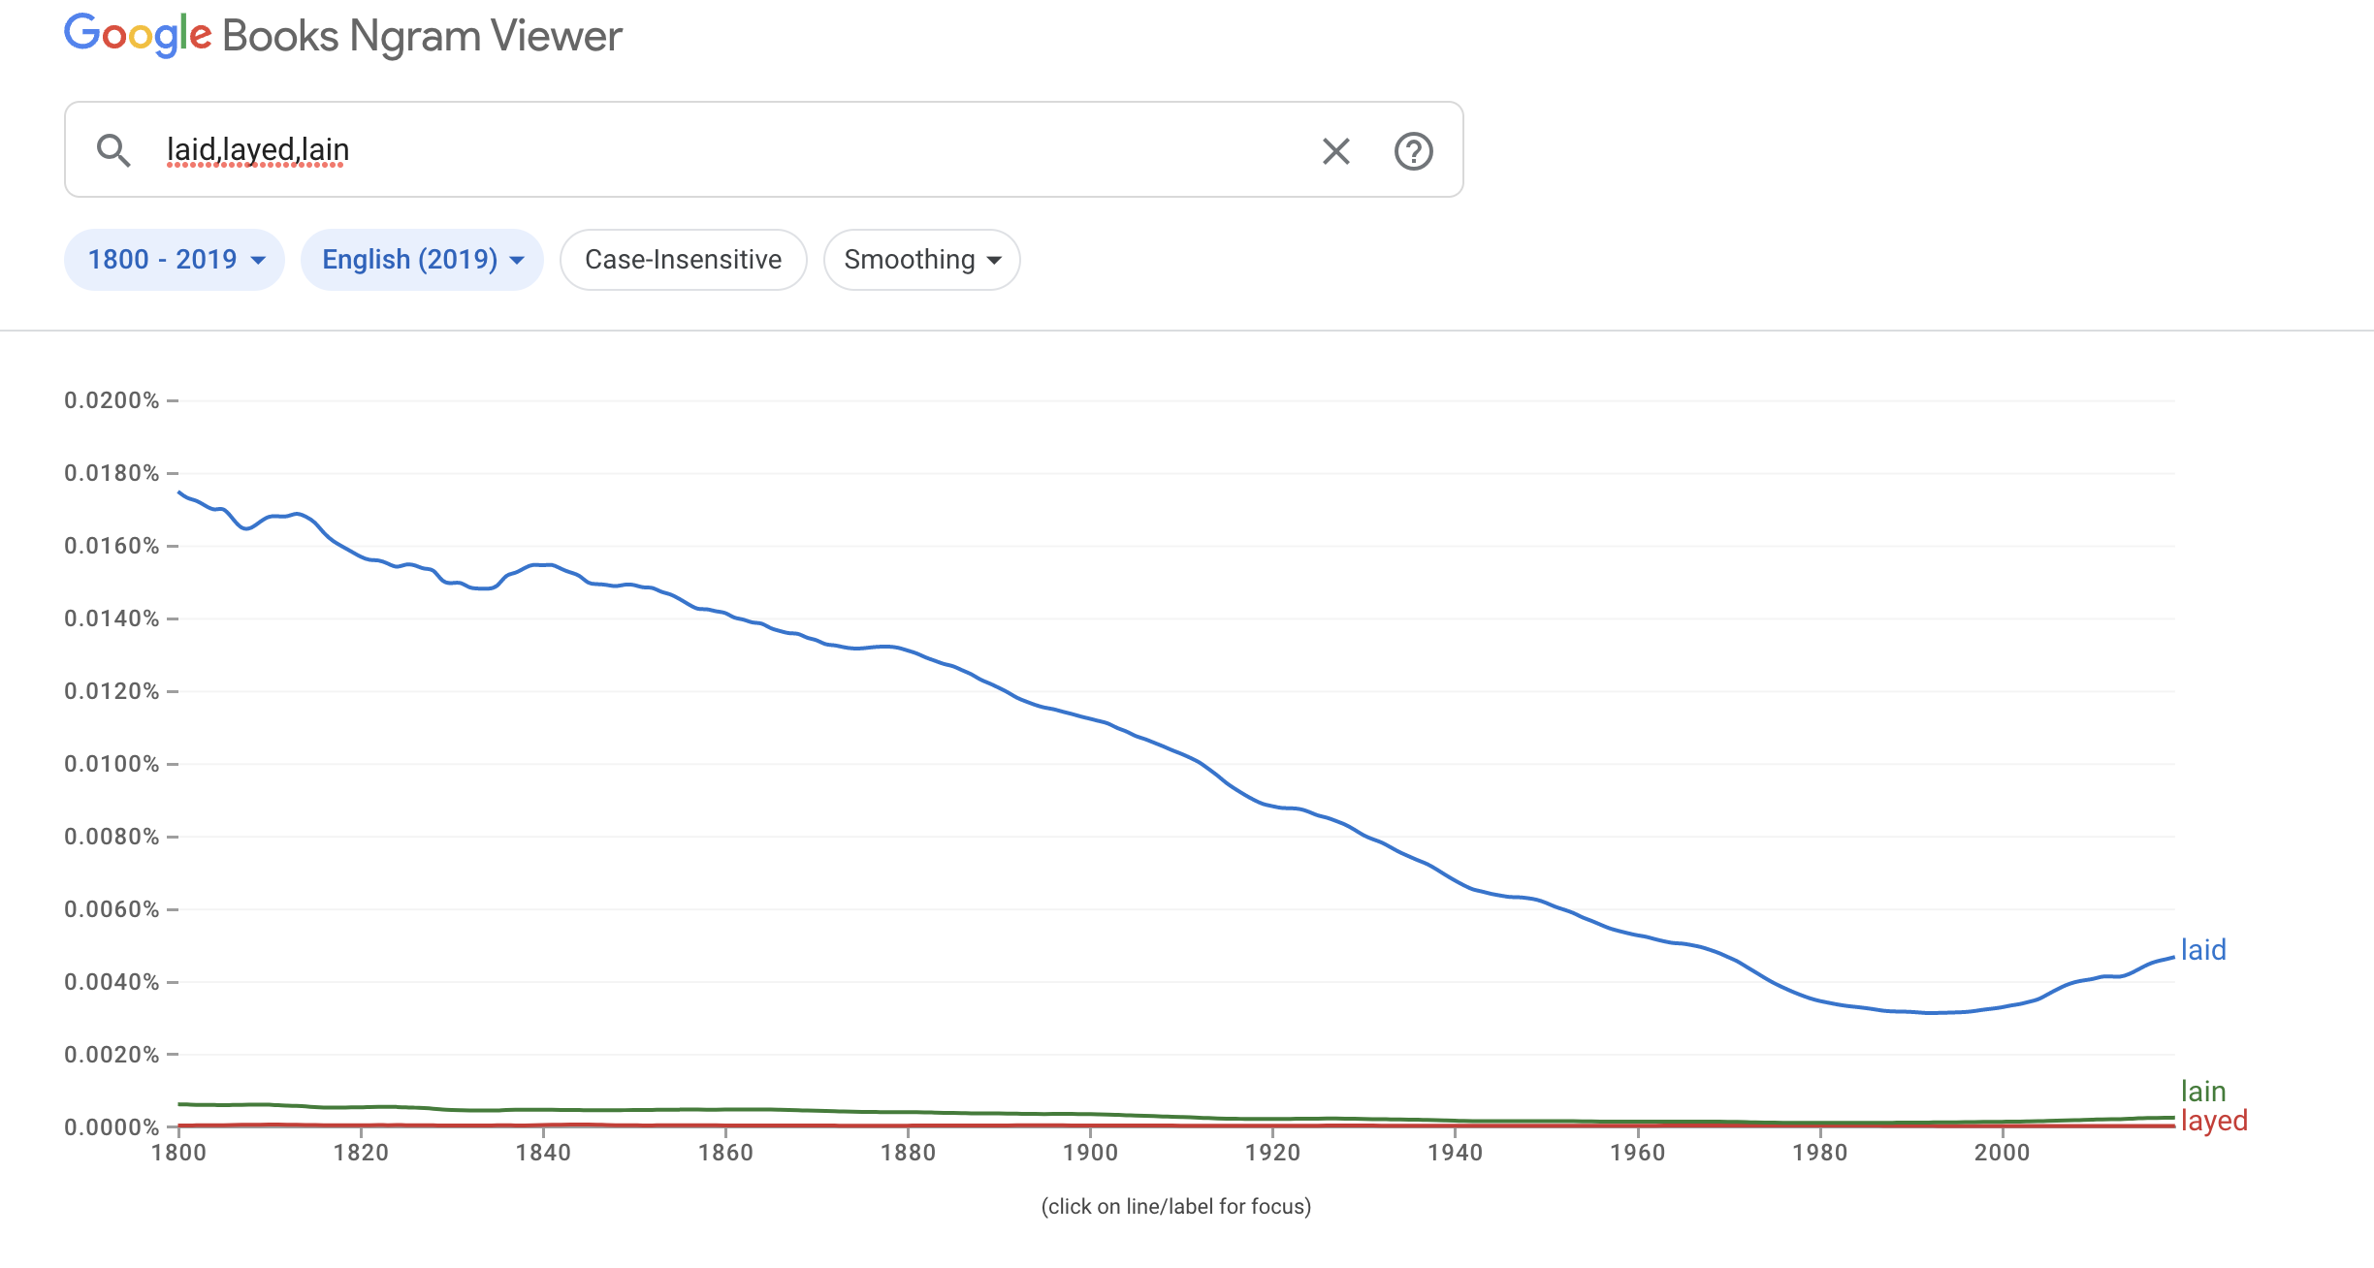Click the 0.0100% y-axis label
2374x1268 pixels.
coord(112,764)
